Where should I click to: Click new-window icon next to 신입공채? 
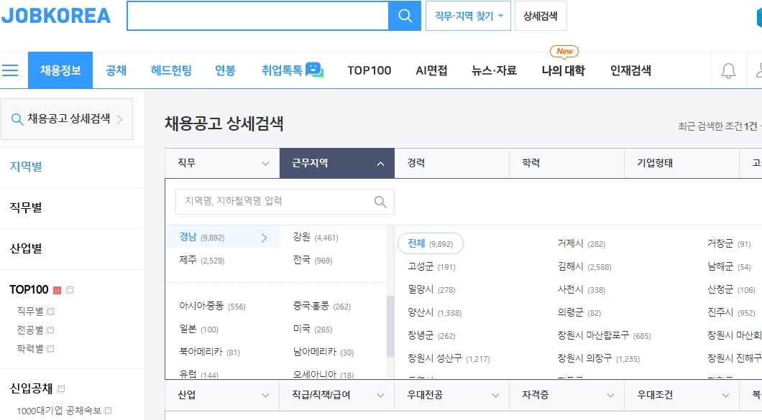61,389
